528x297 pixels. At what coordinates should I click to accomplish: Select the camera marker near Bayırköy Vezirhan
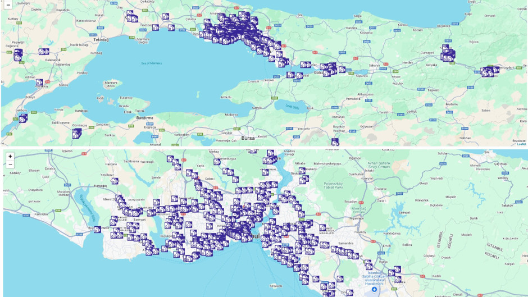click(x=335, y=142)
